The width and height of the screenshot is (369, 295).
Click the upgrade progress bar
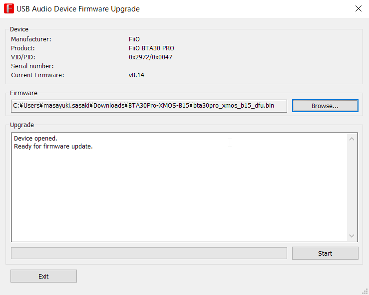coord(149,253)
